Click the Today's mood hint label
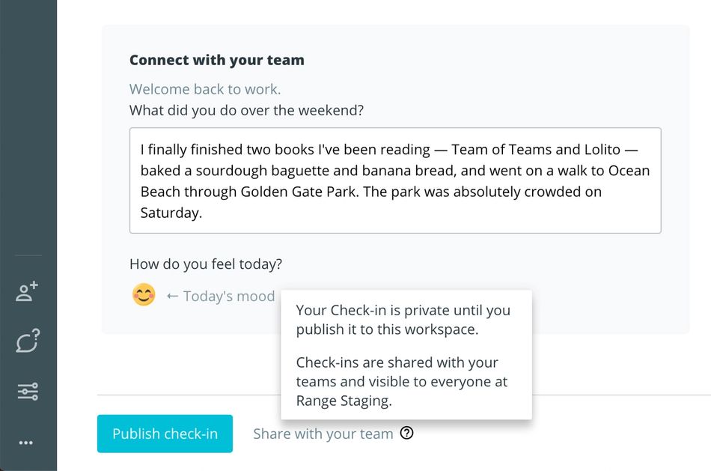Viewport: 711px width, 471px height. (220, 297)
